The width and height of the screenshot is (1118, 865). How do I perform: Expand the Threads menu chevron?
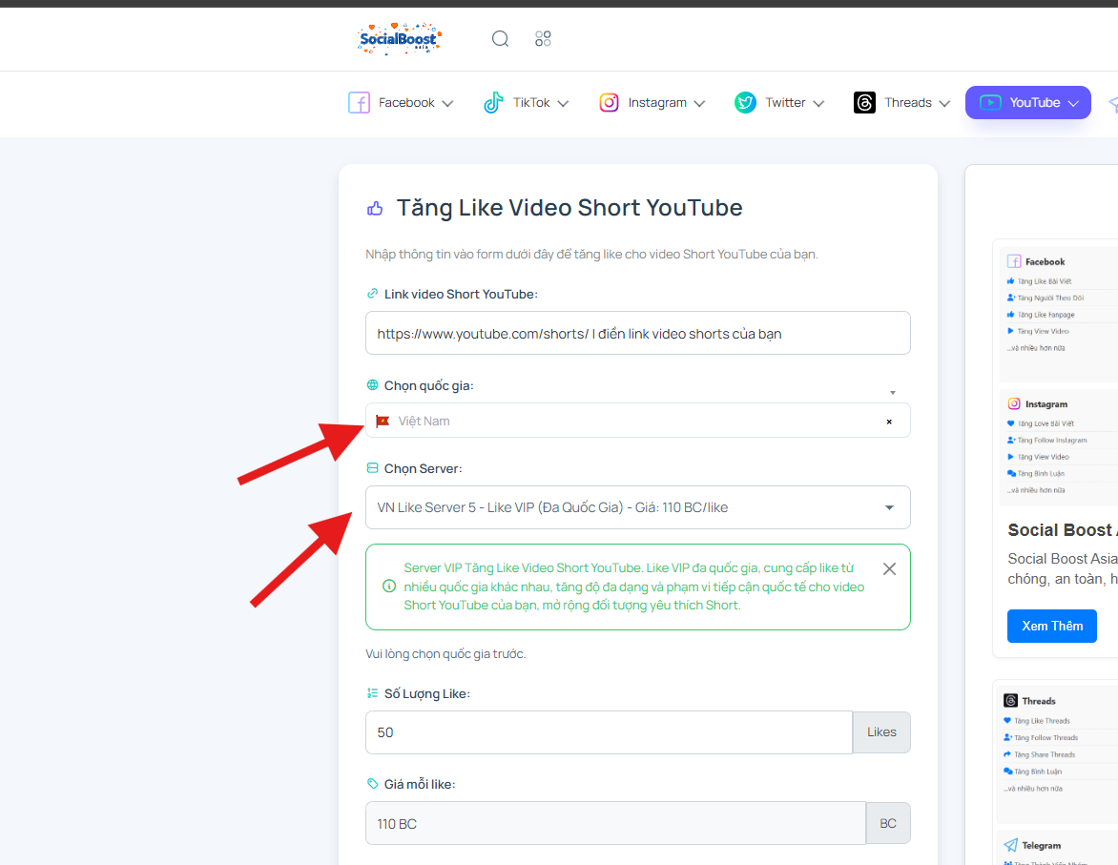tap(944, 103)
